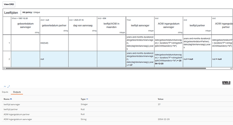
Task: Click rule number 2 row header
Action: pyautogui.click(x=7, y=59)
